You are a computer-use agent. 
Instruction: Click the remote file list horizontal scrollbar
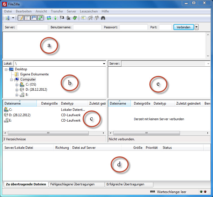pos(147,133)
